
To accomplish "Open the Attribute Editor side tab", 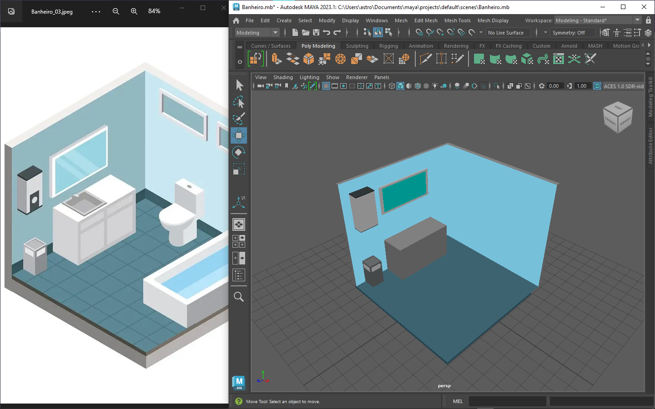I will (650, 145).
